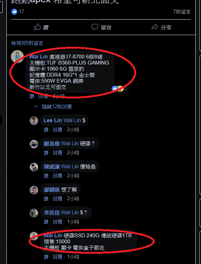Open Lee Lin's profile name link

[53, 120]
